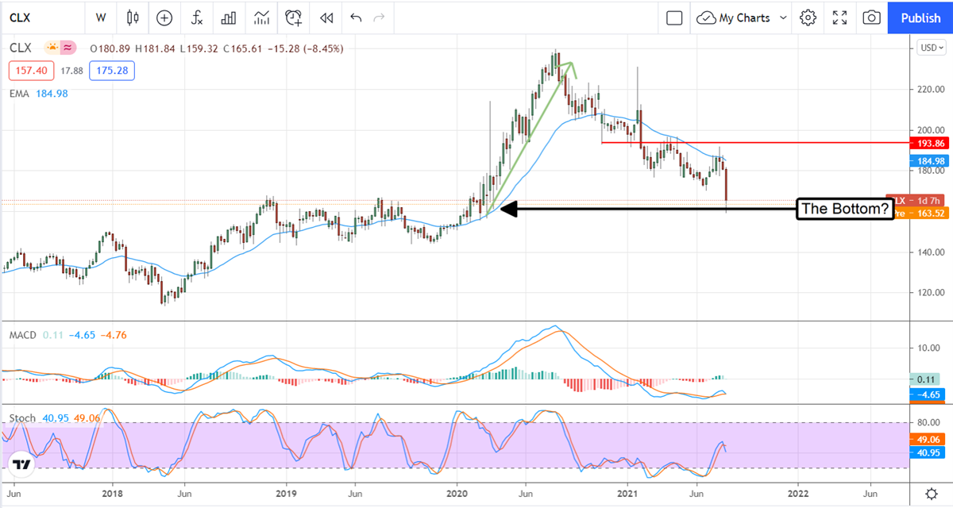The width and height of the screenshot is (953, 508).
Task: Take a chart snapshot with the camera icon
Action: coord(871,17)
